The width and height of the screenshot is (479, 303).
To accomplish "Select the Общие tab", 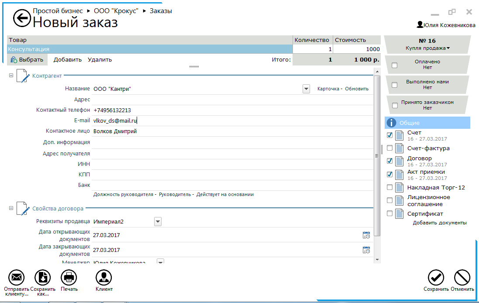I will (x=427, y=123).
